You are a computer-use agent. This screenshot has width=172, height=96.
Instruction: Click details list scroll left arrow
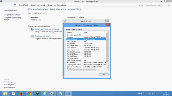point(67,70)
